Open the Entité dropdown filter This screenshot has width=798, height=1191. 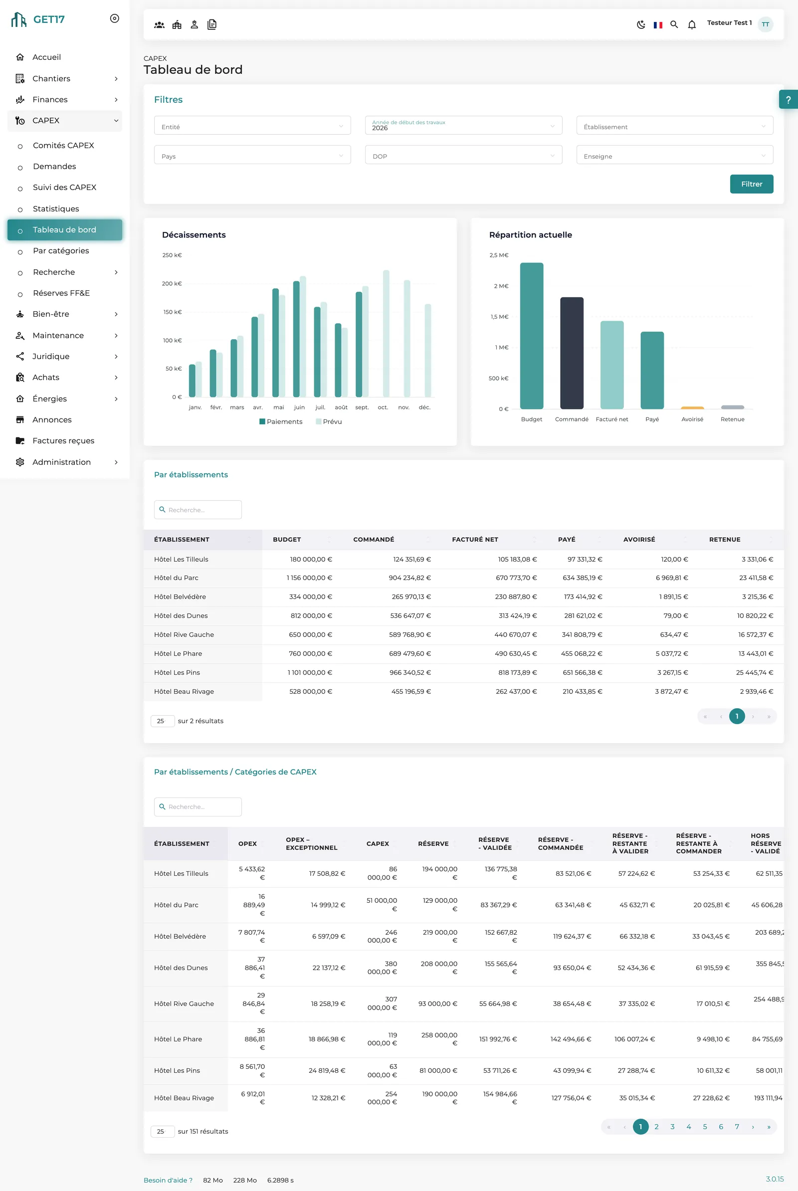(252, 125)
